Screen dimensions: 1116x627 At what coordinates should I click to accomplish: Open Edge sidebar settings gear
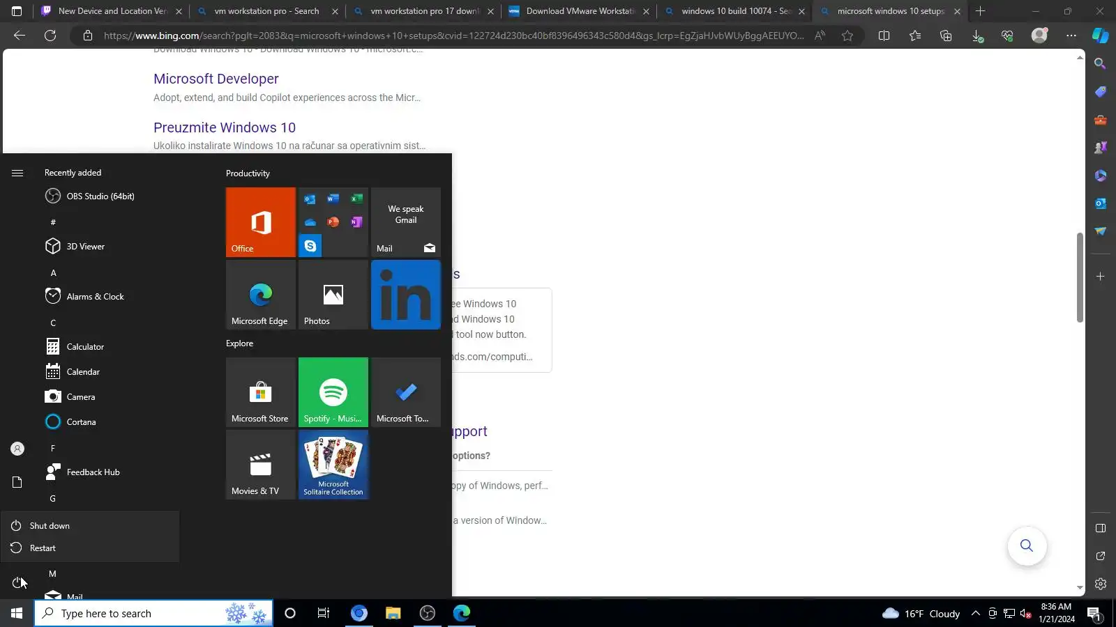coord(1101,584)
